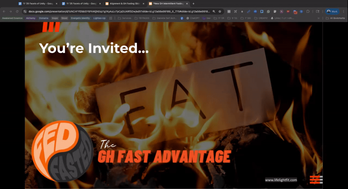Viewport: 348px width, 189px height.
Task: Open the Work profile button
Action: tap(332, 12)
